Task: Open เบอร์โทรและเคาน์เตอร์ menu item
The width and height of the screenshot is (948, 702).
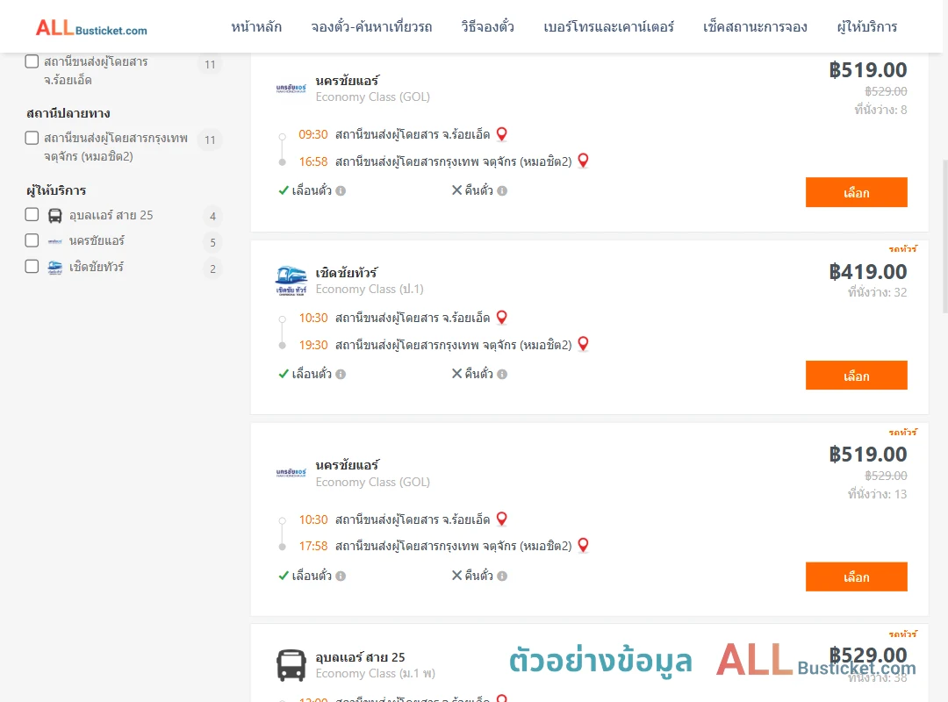Action: coord(608,27)
